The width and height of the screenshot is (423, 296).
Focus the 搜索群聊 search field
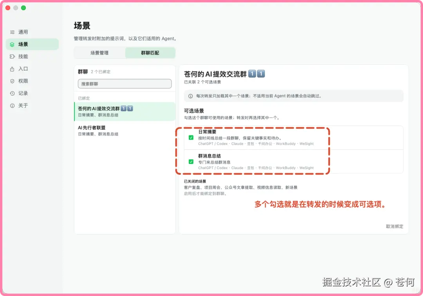(x=125, y=84)
